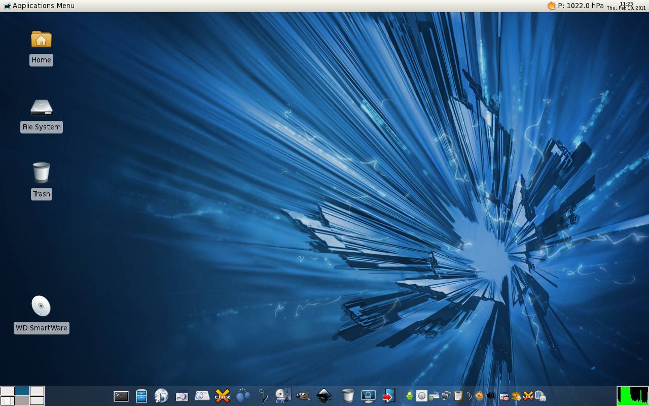649x406 pixels.
Task: Open the volume speaker tray icon
Action: click(x=490, y=396)
